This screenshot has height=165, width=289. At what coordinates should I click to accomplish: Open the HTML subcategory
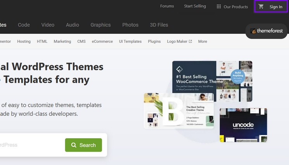point(42,42)
